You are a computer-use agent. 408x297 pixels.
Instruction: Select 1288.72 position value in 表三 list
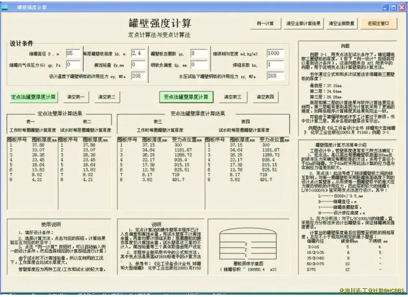(x=183, y=155)
